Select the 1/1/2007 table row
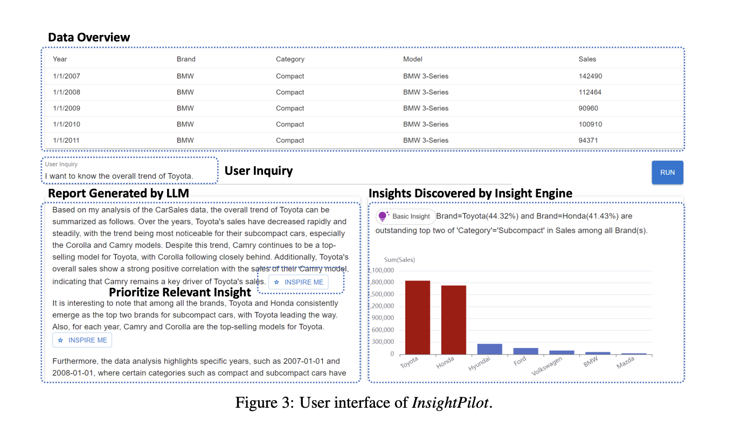Screen dimensions: 734x426 216,76
